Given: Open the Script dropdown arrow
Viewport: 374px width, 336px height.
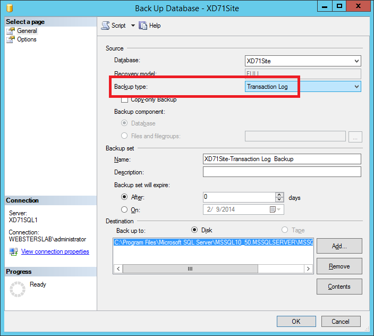Looking at the screenshot, I should pos(133,26).
